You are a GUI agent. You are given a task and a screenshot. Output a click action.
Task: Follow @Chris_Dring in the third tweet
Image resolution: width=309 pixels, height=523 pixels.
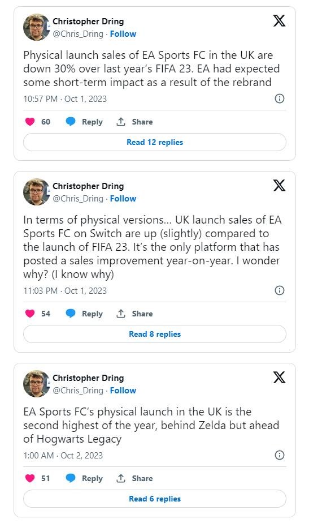point(123,391)
